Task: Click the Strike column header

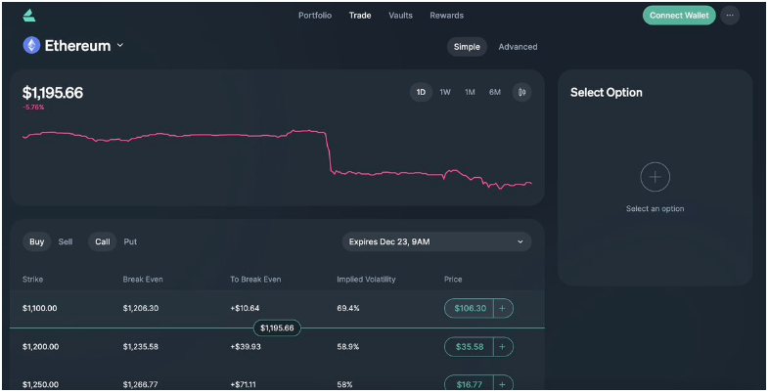Action: 33,280
